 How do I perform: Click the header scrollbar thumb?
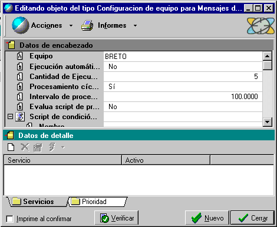coord(267,65)
